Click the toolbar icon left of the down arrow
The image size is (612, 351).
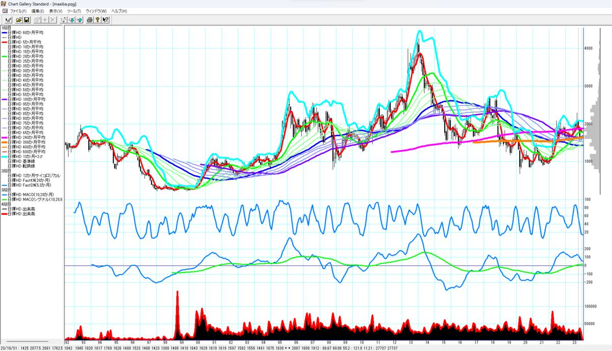[x=63, y=20]
